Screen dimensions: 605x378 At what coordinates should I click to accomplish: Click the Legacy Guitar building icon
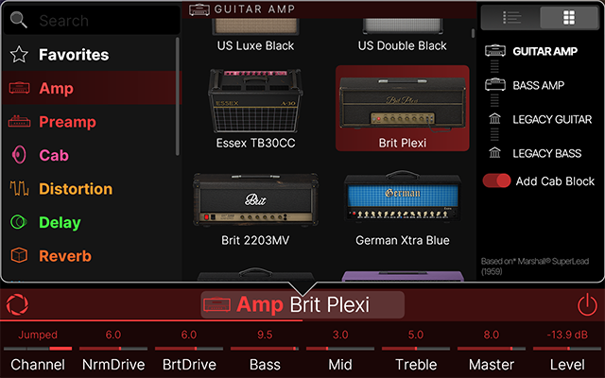pos(494,119)
